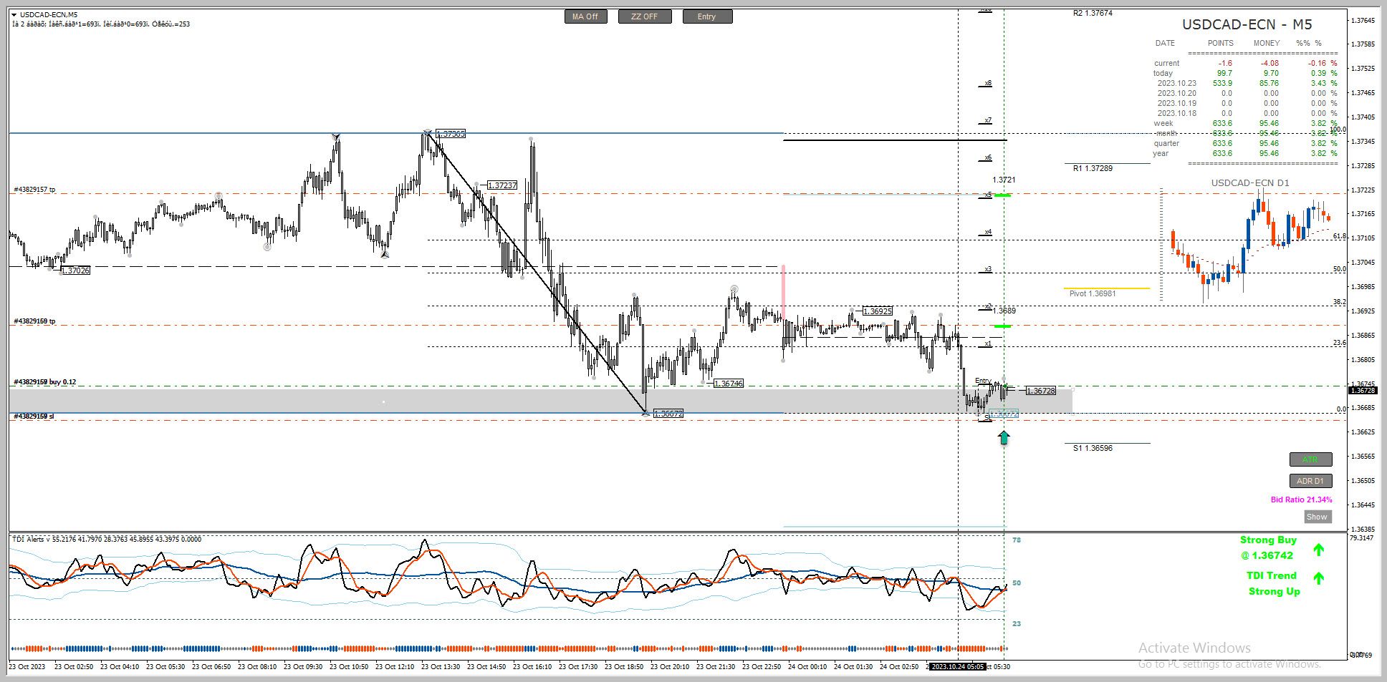Click the MONEY column header

(1267, 43)
